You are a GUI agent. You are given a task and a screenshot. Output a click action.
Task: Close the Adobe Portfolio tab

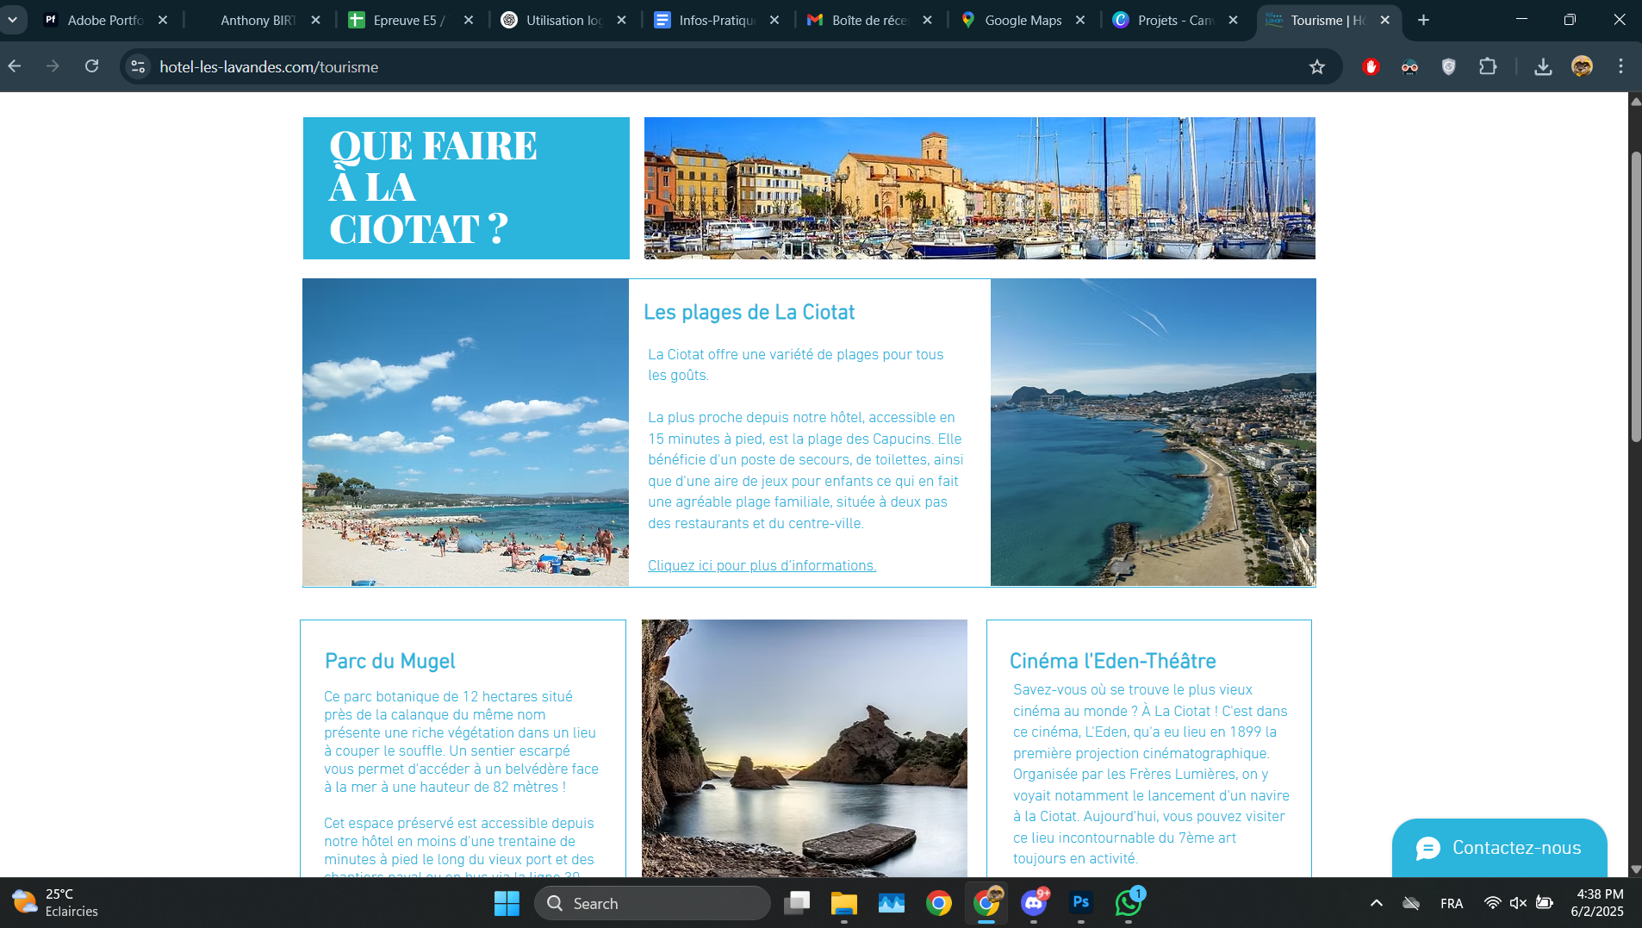coord(163,20)
